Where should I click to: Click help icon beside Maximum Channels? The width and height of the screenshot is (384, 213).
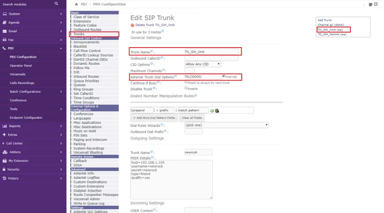pyautogui.click(x=163, y=70)
